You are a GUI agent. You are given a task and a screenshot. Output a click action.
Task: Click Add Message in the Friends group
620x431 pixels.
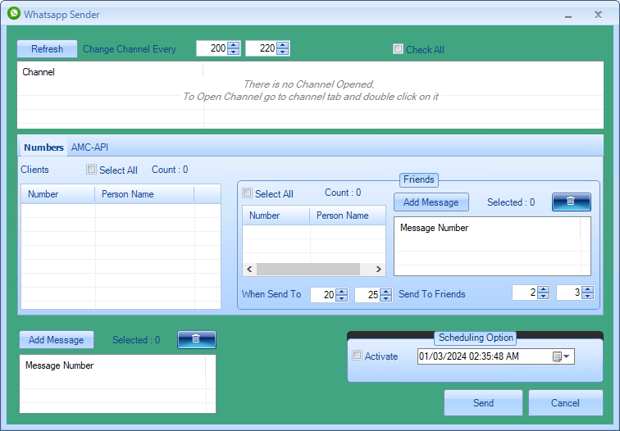click(x=431, y=202)
